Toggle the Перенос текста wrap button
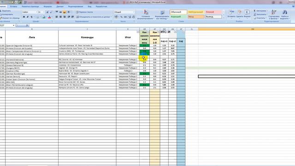 [84, 12]
